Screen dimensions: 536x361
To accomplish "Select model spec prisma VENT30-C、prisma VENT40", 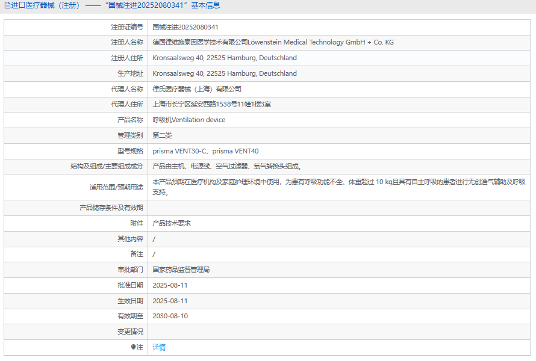I will coord(205,151).
